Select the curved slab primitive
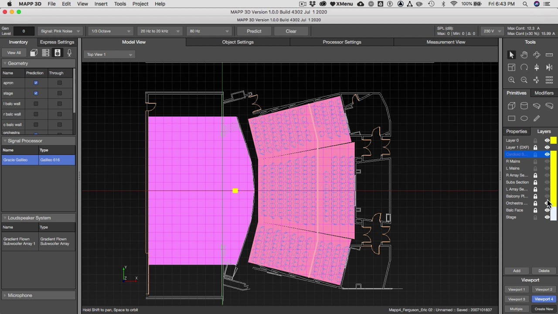558x314 pixels. [549, 106]
